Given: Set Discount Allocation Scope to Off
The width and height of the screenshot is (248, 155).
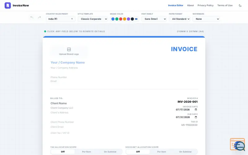Looking at the screenshot, I should pos(138,152).
